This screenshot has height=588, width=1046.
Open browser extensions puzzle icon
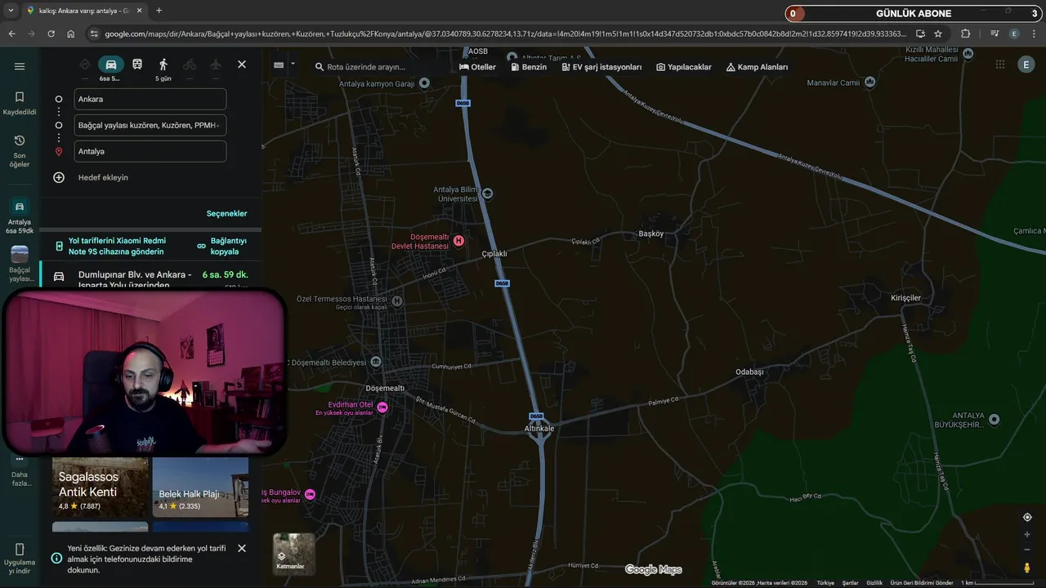[966, 33]
